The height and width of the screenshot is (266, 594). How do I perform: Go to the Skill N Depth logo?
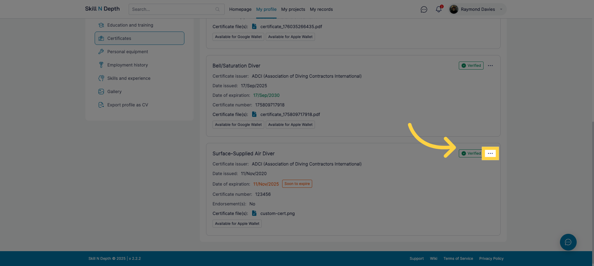point(102,9)
